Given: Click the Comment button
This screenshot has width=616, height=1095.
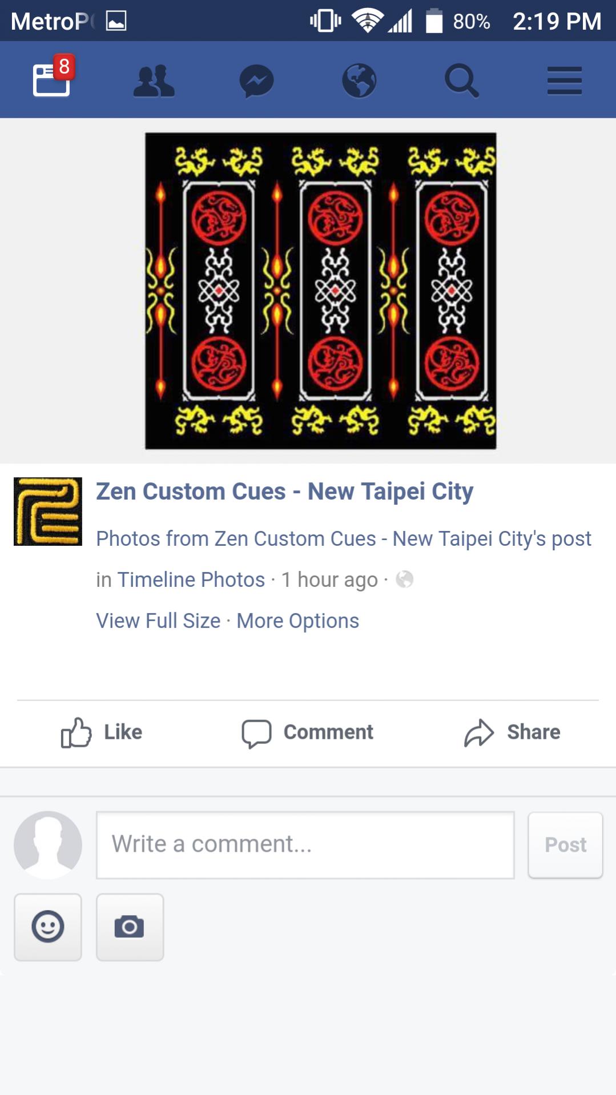Looking at the screenshot, I should pos(308,732).
